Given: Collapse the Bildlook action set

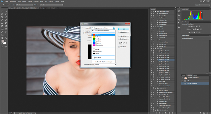Looking at the screenshot, I should [156, 27].
